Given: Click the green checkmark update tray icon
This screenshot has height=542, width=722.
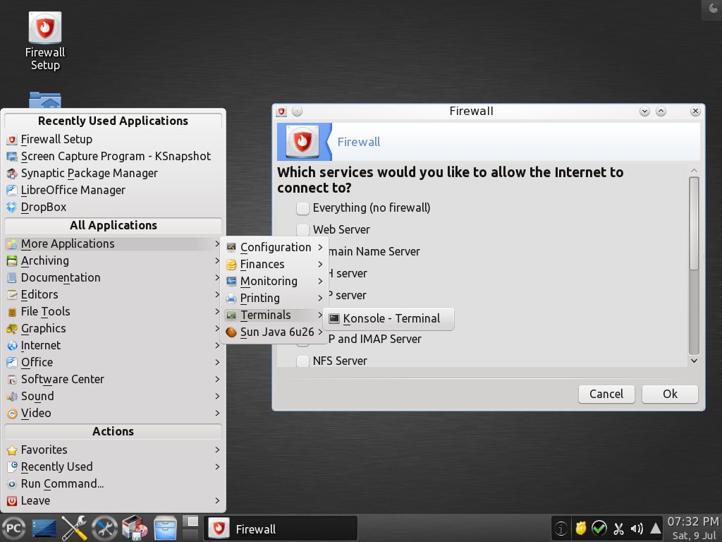Looking at the screenshot, I should [599, 528].
